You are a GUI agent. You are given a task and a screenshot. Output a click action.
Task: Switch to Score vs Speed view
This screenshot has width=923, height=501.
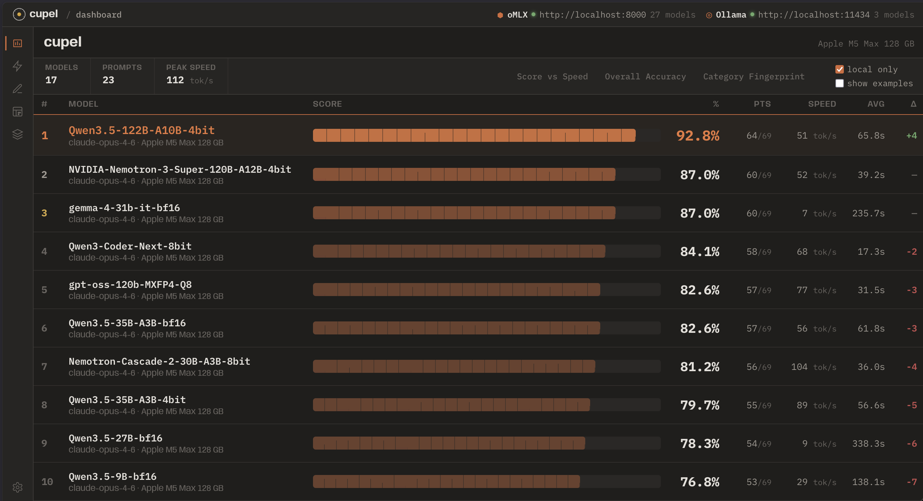[x=552, y=76]
